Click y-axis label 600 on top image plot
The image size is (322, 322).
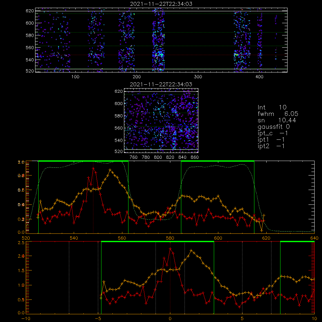pyautogui.click(x=30, y=23)
